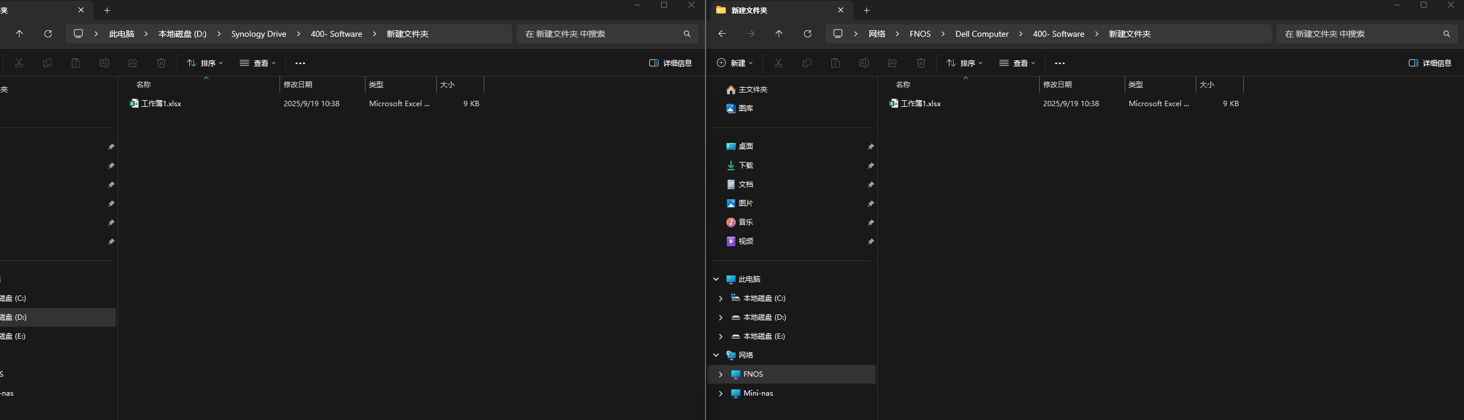Toggle 详细信息 pane in left window
The image size is (1464, 420).
click(x=671, y=63)
